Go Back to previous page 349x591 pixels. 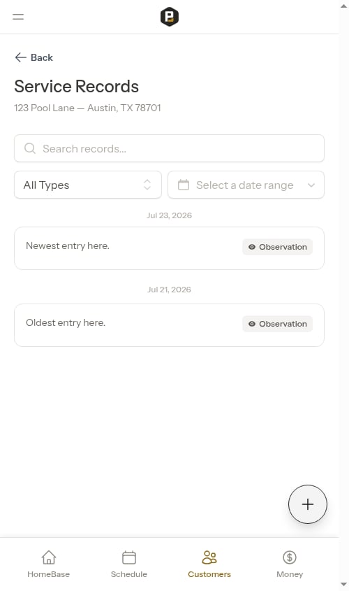[x=34, y=57]
